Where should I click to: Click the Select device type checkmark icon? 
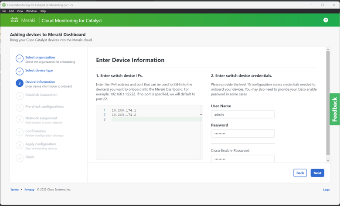(x=19, y=71)
